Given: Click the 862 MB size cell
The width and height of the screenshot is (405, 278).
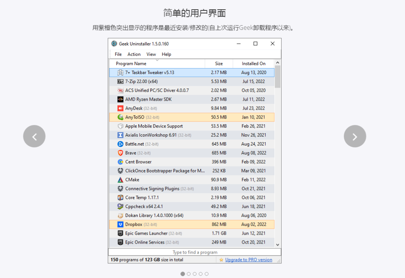Looking at the screenshot, I should click(219, 224).
